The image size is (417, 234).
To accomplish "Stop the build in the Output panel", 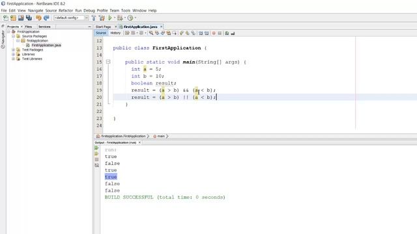I will (96, 159).
